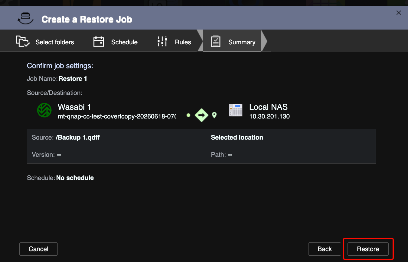Click the Version value field
This screenshot has width=408, height=262.
(59, 155)
